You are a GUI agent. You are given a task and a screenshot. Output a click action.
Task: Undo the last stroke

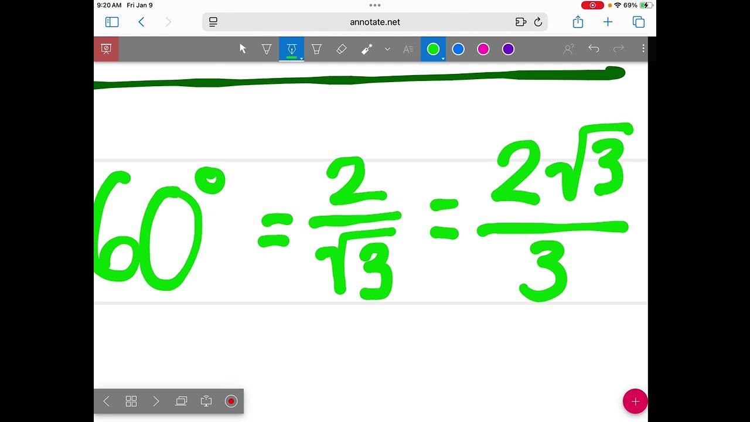[594, 49]
